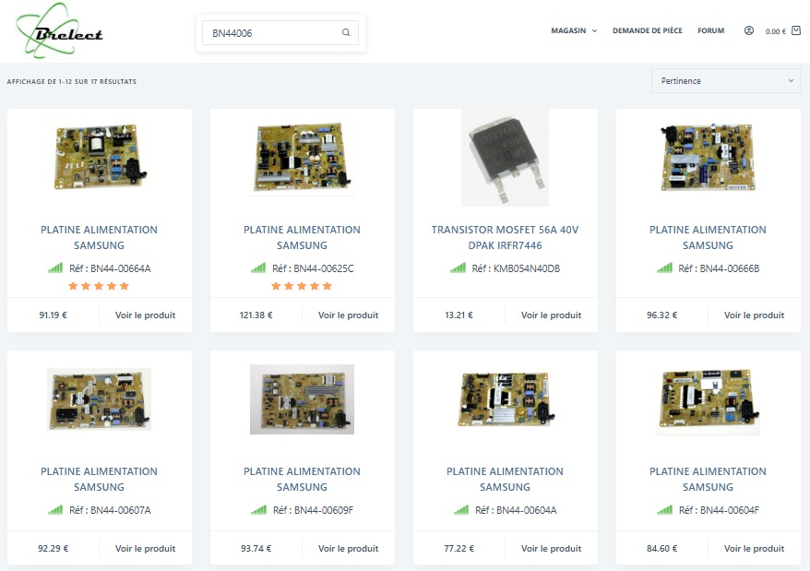Click Platine Alimentation Samsung title for BN44-00604A
Screen dimensions: 810x571
[x=506, y=479]
